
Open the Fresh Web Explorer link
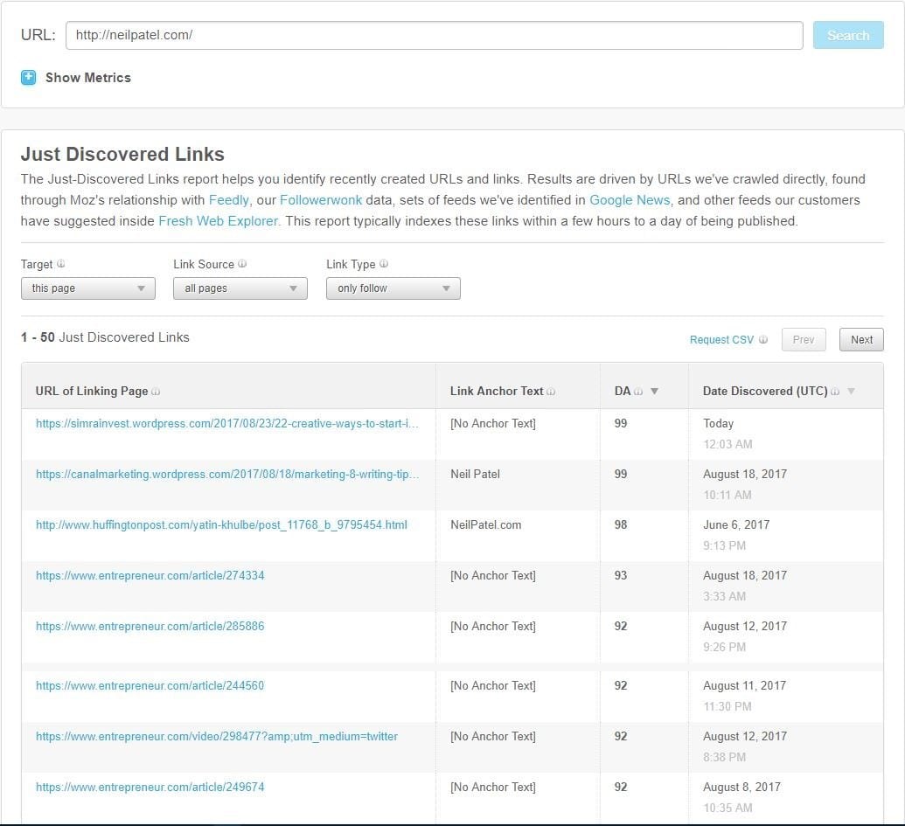[218, 221]
